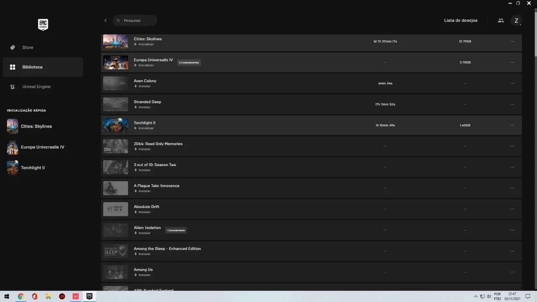Open three-dot menu for Among the Sleep
This screenshot has height=302, width=537.
click(x=512, y=251)
